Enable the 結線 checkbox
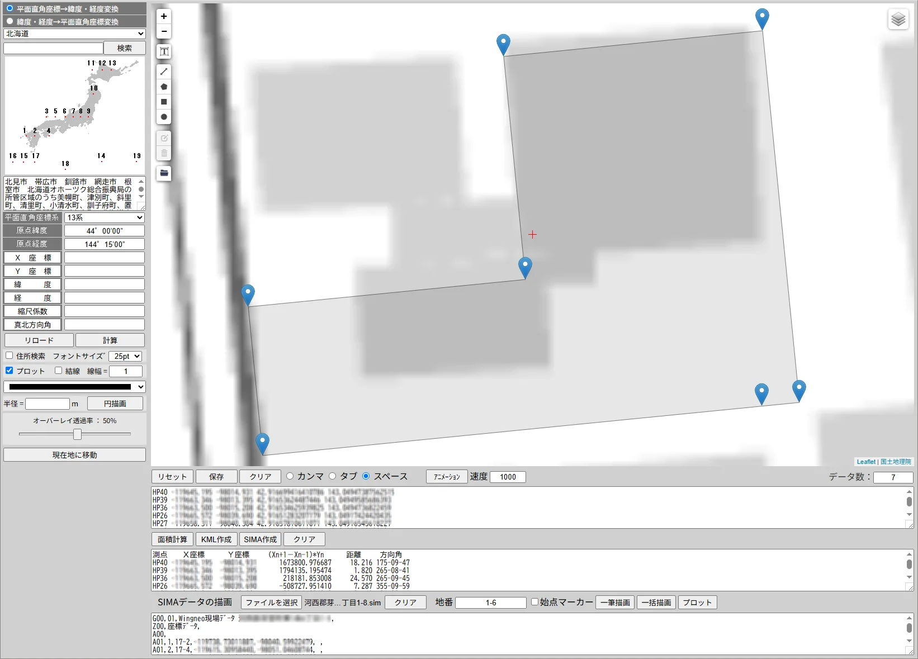This screenshot has width=918, height=659. pos(58,370)
